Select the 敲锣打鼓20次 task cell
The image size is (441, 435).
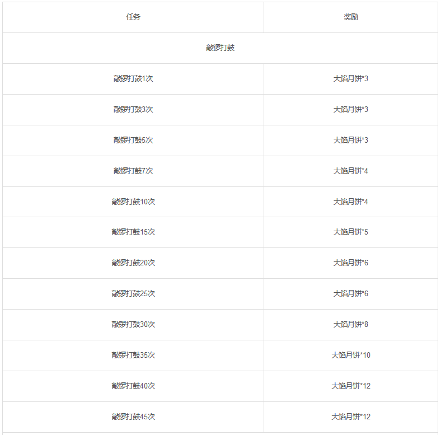point(133,263)
